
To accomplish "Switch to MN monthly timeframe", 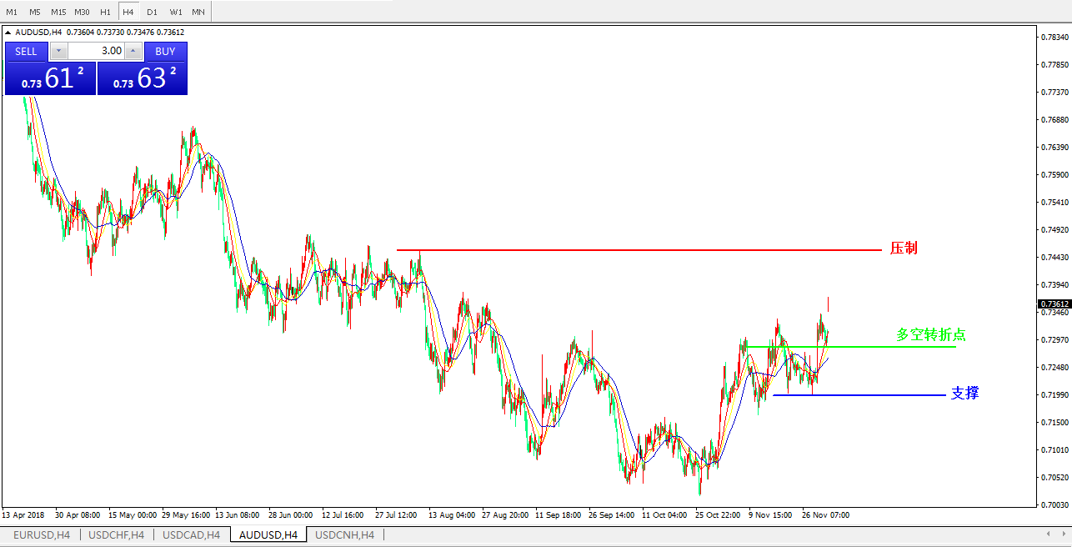I will click(x=198, y=12).
